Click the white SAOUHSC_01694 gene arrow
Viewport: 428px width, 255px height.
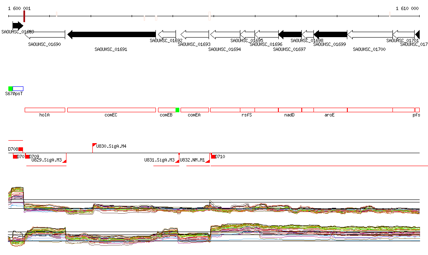(225, 35)
